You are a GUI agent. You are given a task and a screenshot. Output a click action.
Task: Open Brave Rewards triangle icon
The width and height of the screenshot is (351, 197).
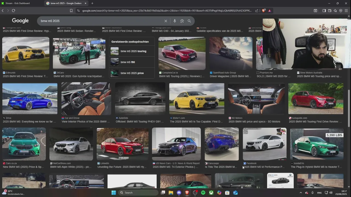click(x=270, y=11)
